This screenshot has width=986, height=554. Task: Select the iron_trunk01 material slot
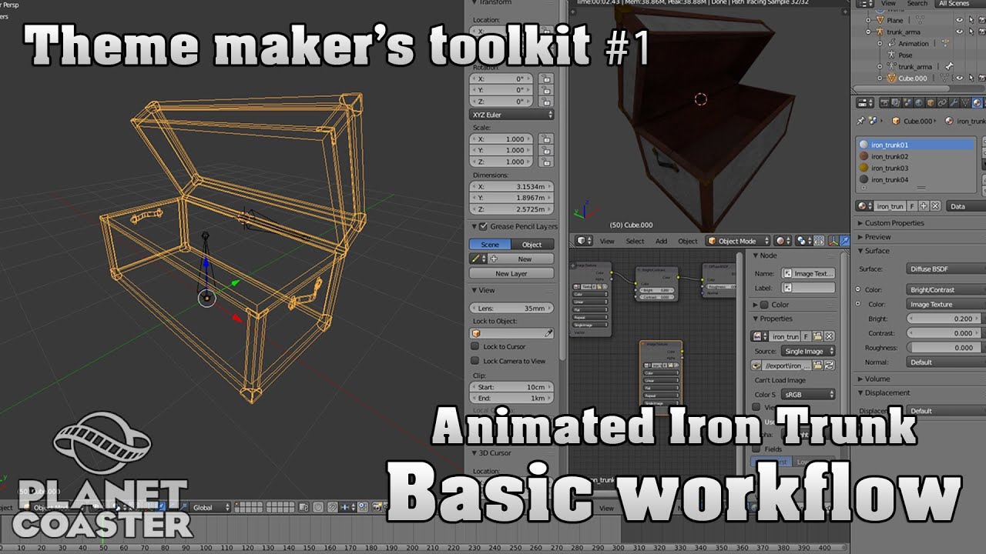916,145
